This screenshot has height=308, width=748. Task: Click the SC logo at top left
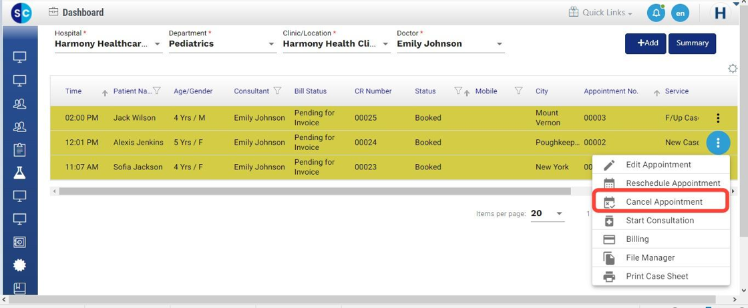click(21, 13)
